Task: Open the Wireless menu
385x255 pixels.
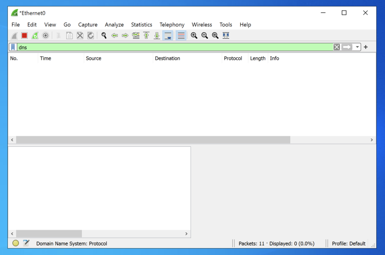Action: point(202,24)
